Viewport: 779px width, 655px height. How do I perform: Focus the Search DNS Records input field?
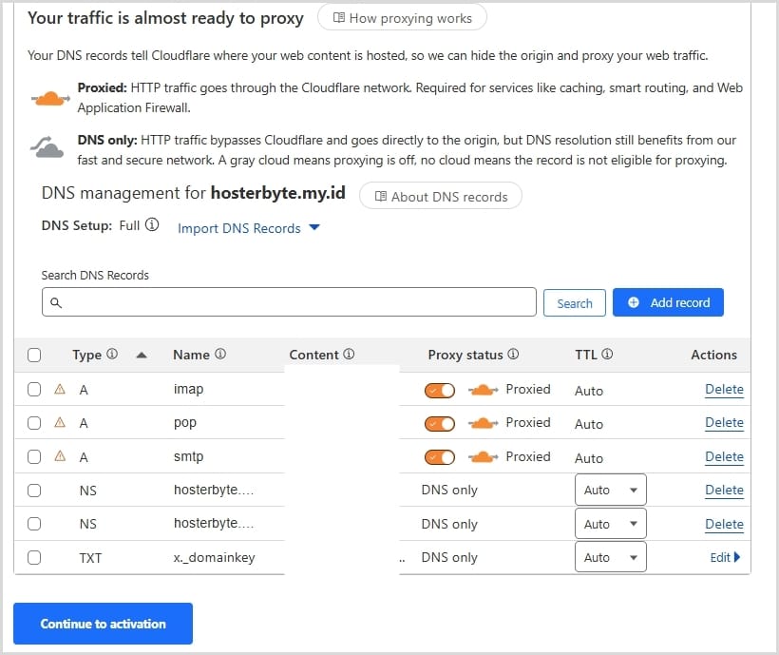coord(290,302)
